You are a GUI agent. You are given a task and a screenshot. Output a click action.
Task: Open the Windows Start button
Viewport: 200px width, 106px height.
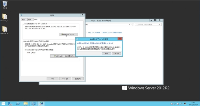[3, 104]
